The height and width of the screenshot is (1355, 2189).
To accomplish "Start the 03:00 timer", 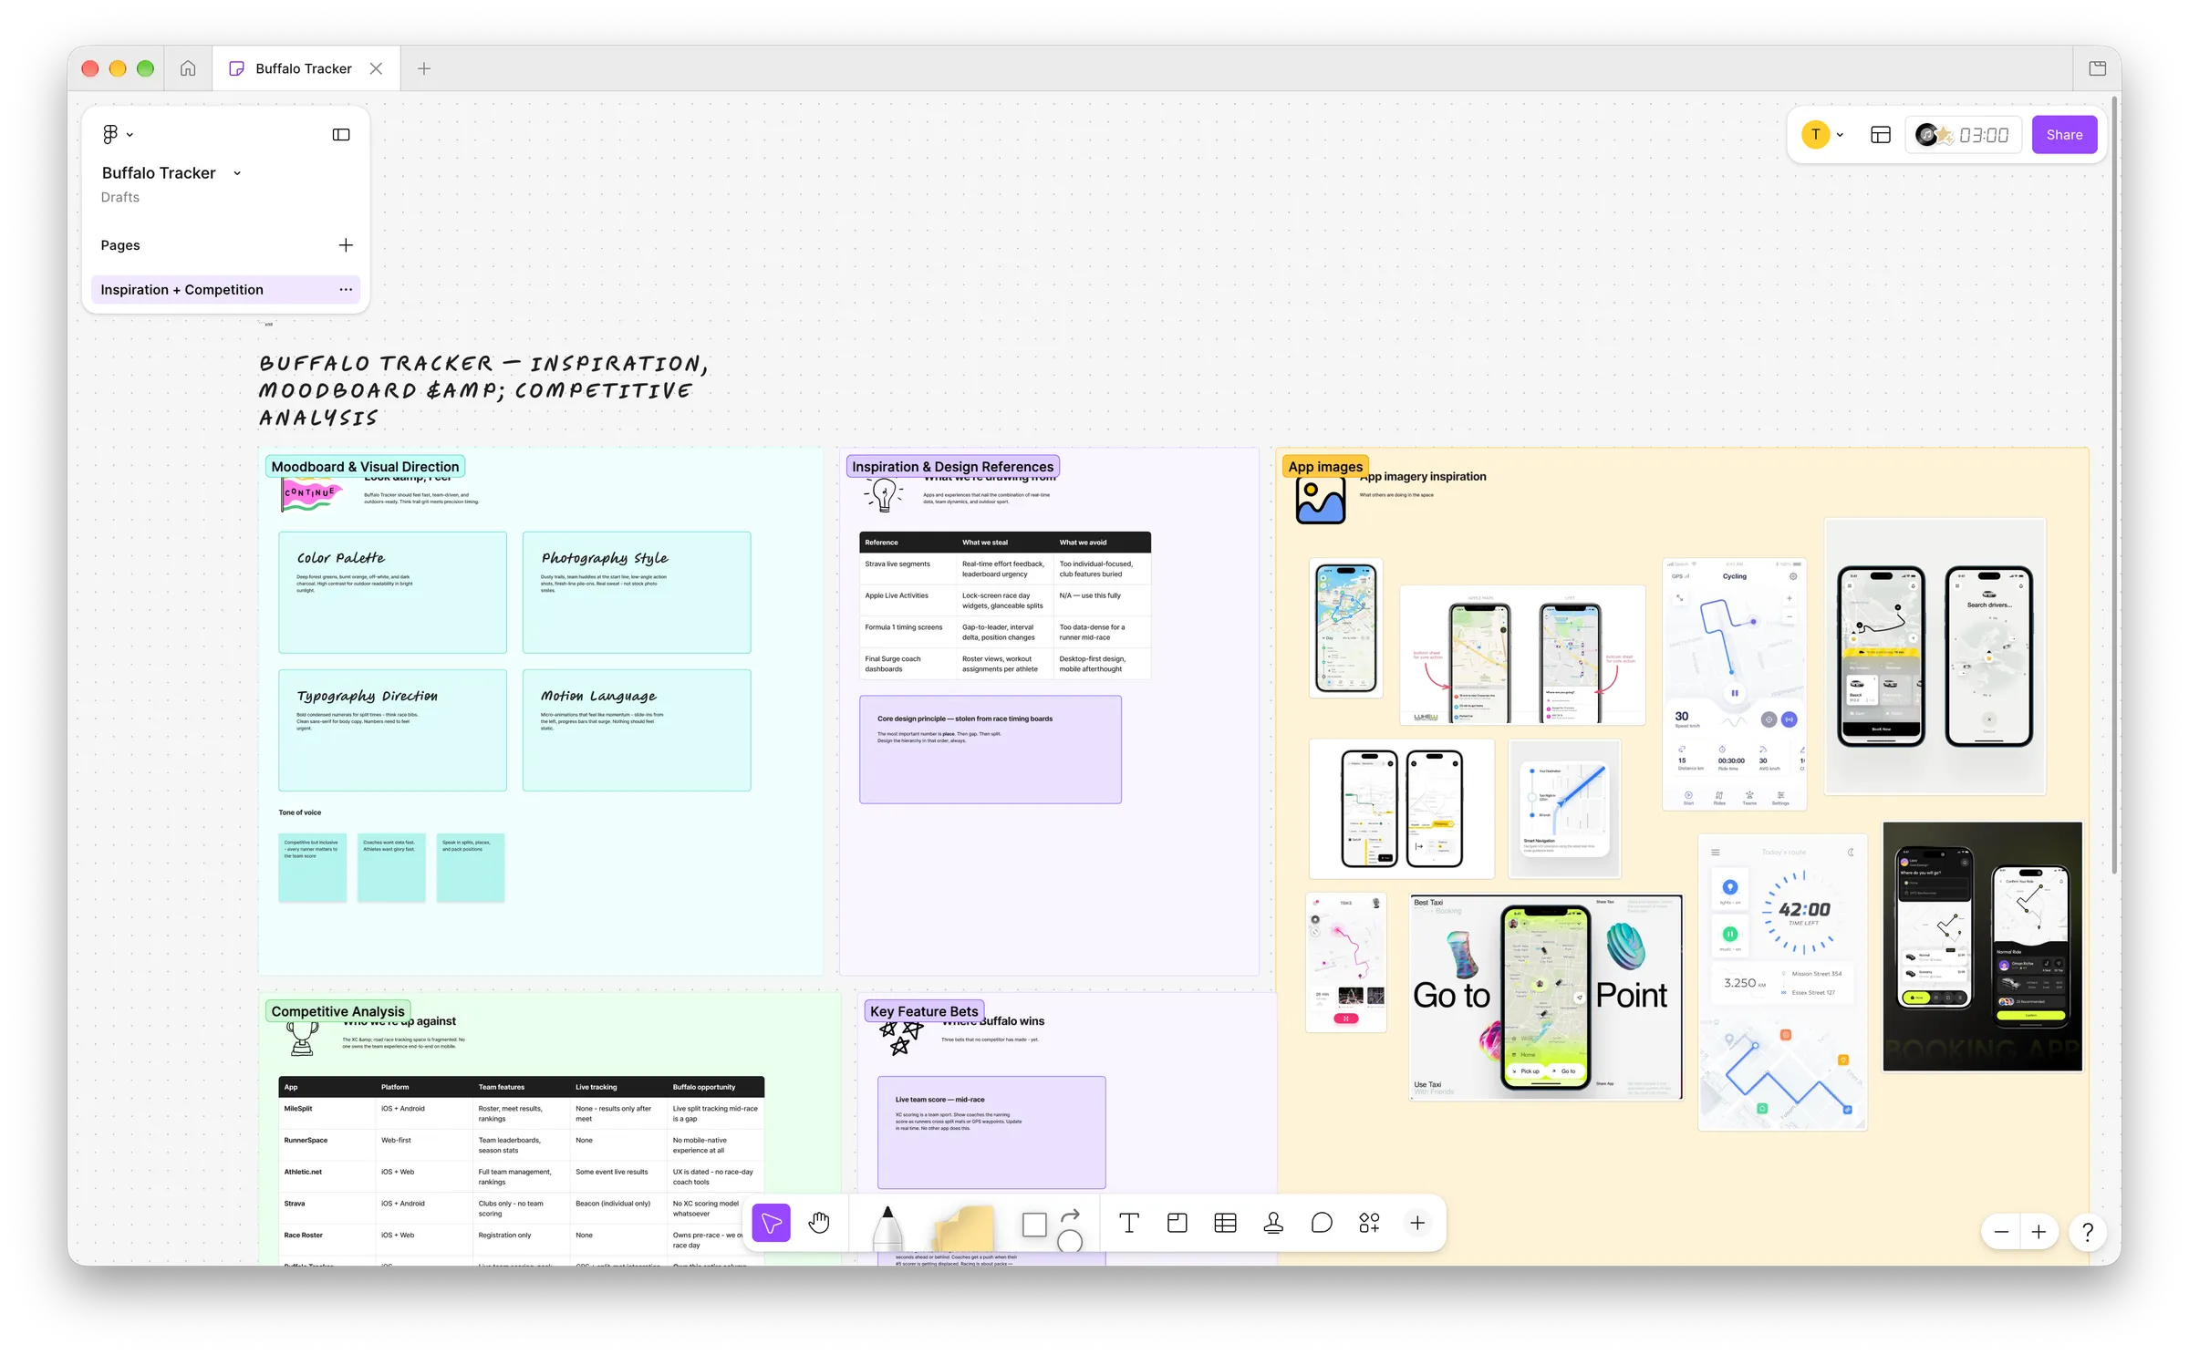I will tap(1983, 135).
